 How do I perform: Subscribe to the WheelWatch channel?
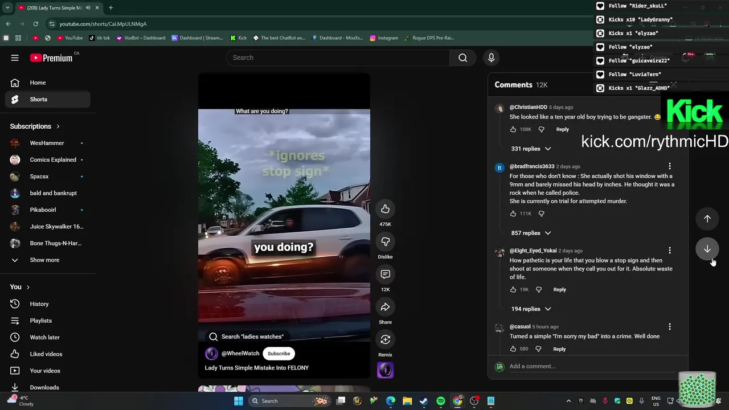click(279, 354)
